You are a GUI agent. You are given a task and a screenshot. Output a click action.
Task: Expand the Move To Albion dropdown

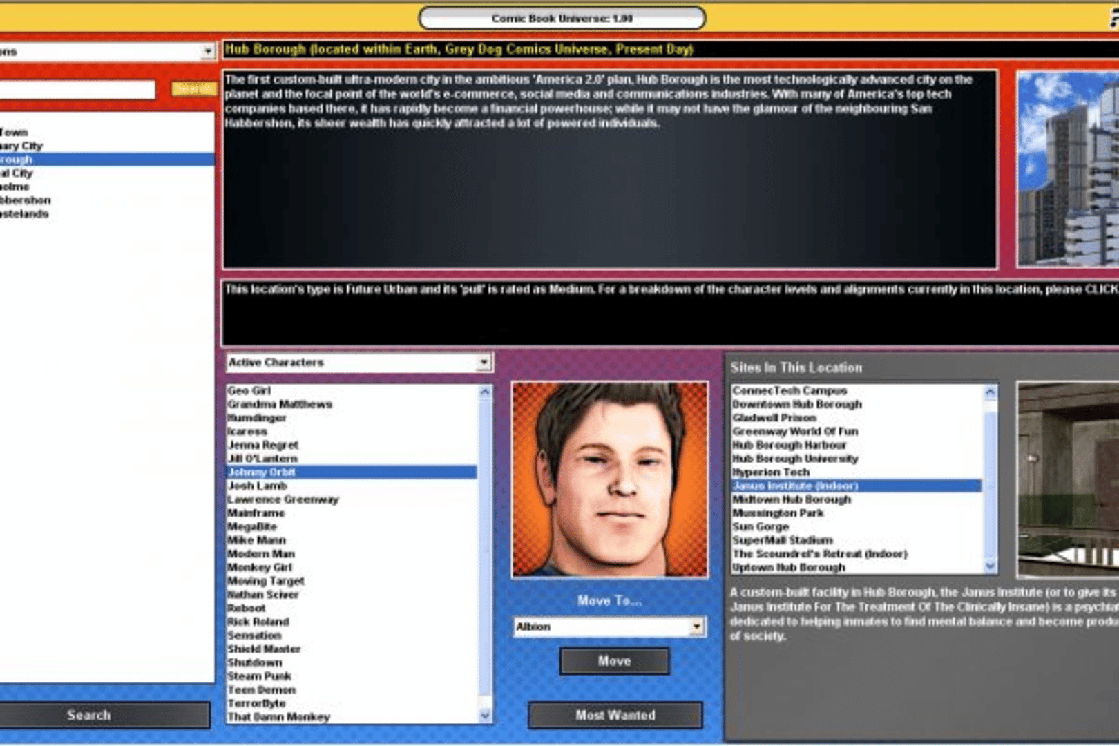click(696, 627)
